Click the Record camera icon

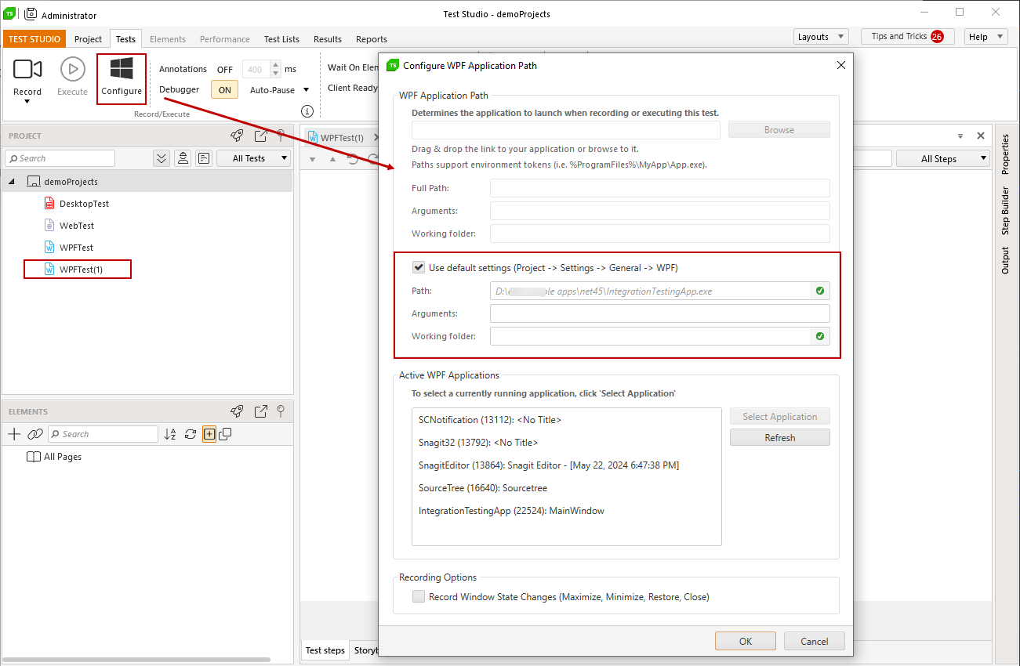[x=27, y=70]
